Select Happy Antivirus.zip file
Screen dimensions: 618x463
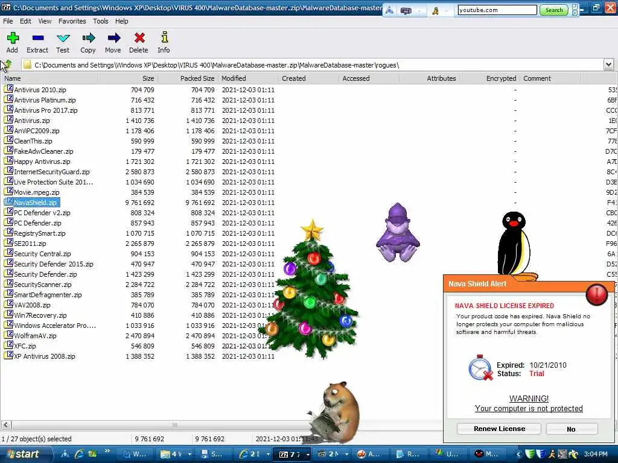[x=37, y=162]
